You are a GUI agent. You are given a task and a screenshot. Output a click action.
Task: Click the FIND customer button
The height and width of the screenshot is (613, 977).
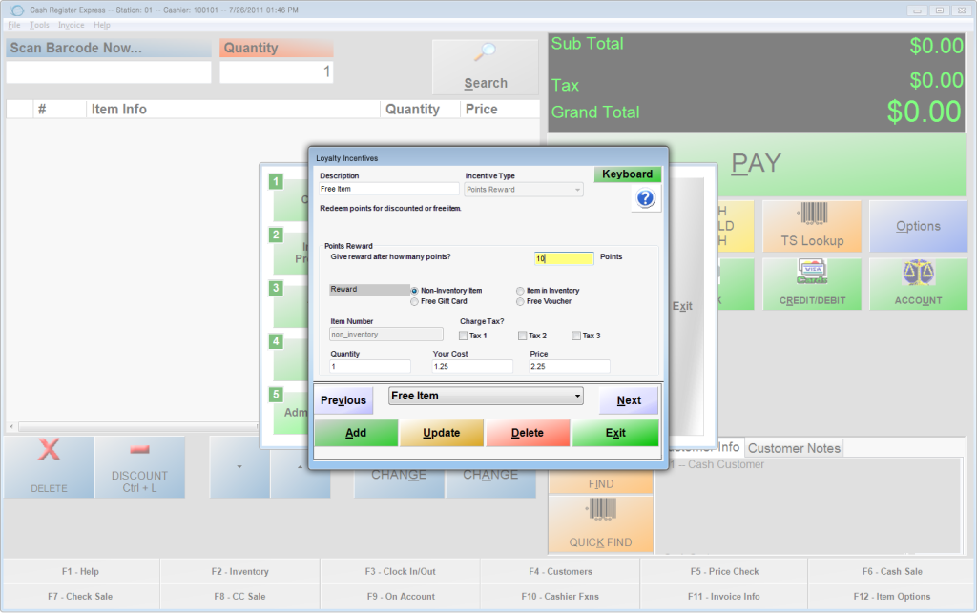click(x=601, y=483)
